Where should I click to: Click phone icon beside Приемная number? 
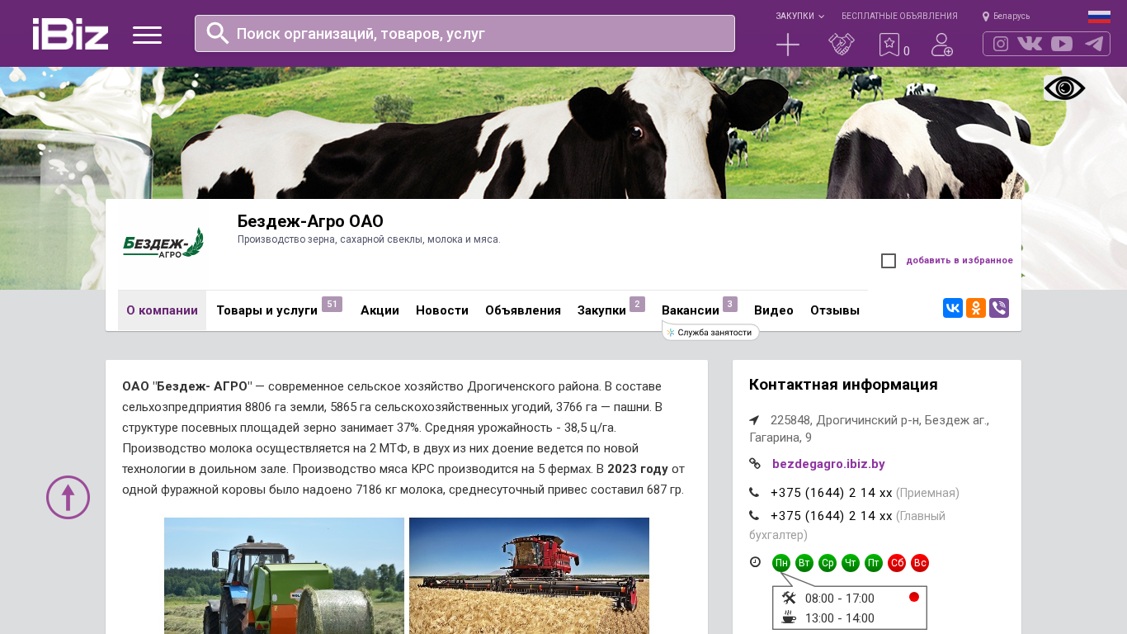click(754, 493)
